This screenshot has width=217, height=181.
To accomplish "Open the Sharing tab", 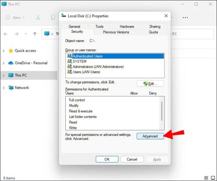I will coord(155,26).
